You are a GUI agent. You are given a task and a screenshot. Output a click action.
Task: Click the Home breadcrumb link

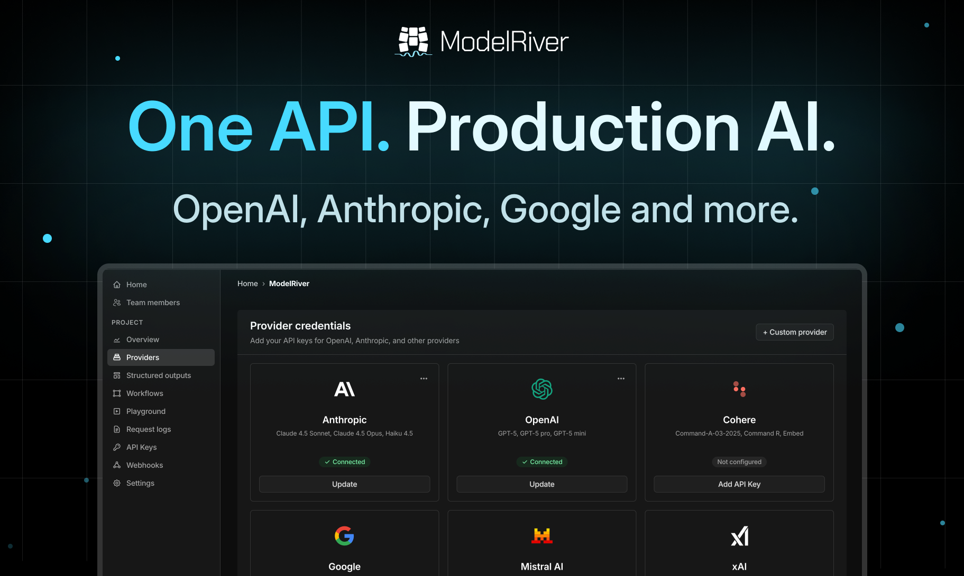(247, 284)
